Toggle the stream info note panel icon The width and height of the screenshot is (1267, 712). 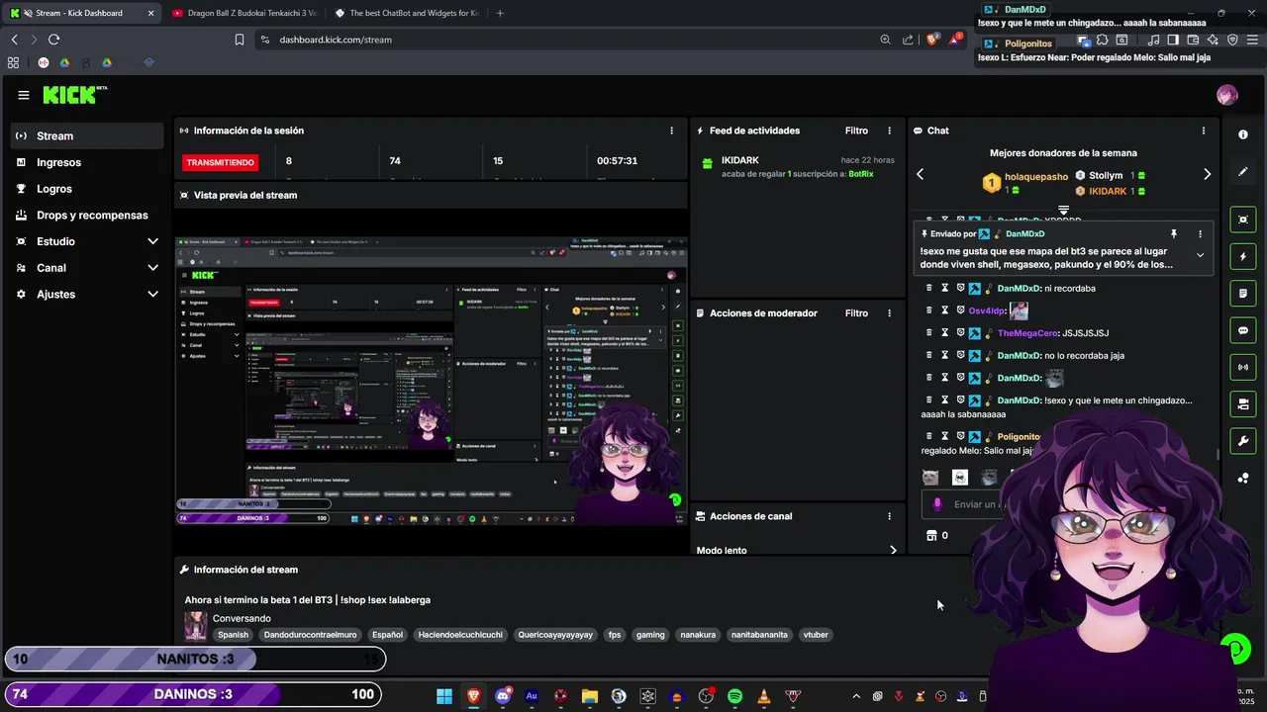(x=1243, y=294)
